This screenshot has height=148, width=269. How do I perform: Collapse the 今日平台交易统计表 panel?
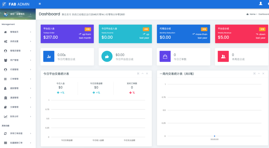pyautogui.click(x=143, y=74)
